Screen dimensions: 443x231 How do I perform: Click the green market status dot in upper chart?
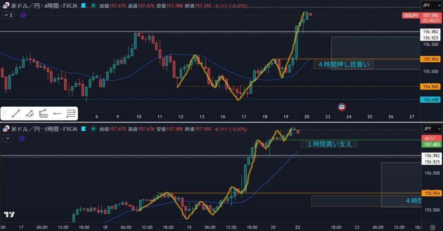(x=93, y=6)
